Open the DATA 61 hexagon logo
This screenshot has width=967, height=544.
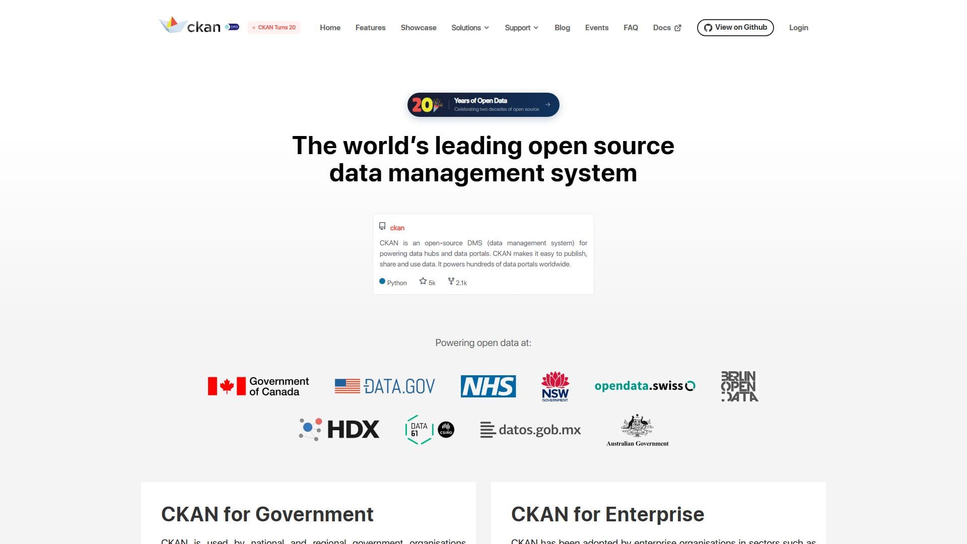[419, 430]
